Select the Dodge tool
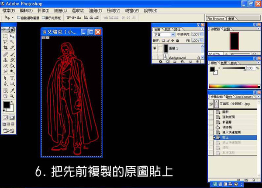Screen dimensions: 262x188 pos(12,71)
